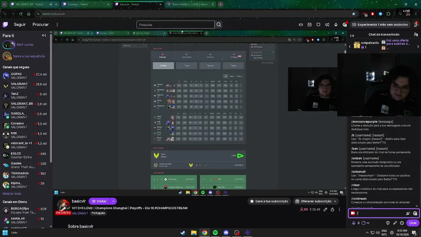This screenshot has height=237, width=421.
Task: Open the Seguir navigation item
Action: click(20, 25)
